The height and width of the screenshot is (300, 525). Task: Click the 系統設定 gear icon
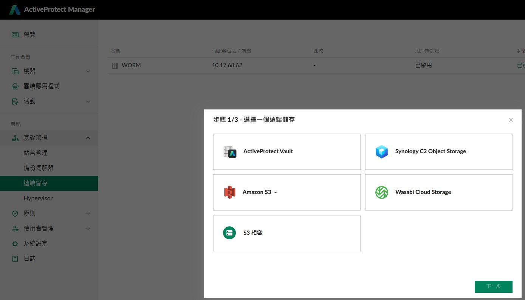pyautogui.click(x=15, y=244)
